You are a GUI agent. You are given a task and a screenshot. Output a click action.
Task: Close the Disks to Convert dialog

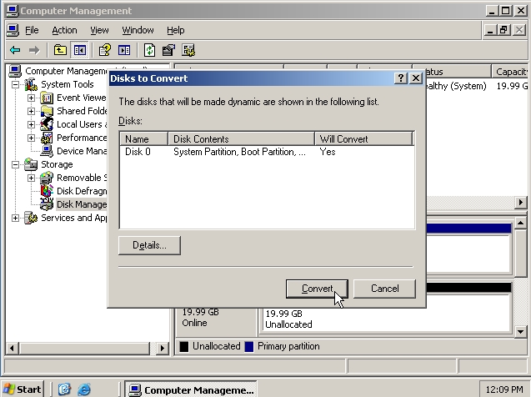click(x=415, y=78)
